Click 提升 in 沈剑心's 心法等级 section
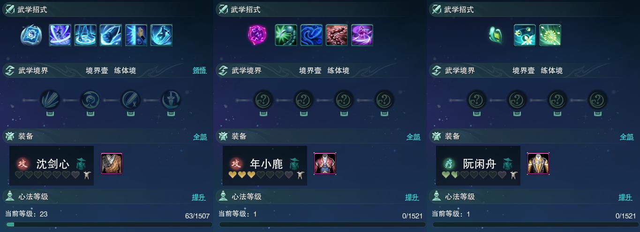Screen dimensions: 640x232 click(x=199, y=197)
